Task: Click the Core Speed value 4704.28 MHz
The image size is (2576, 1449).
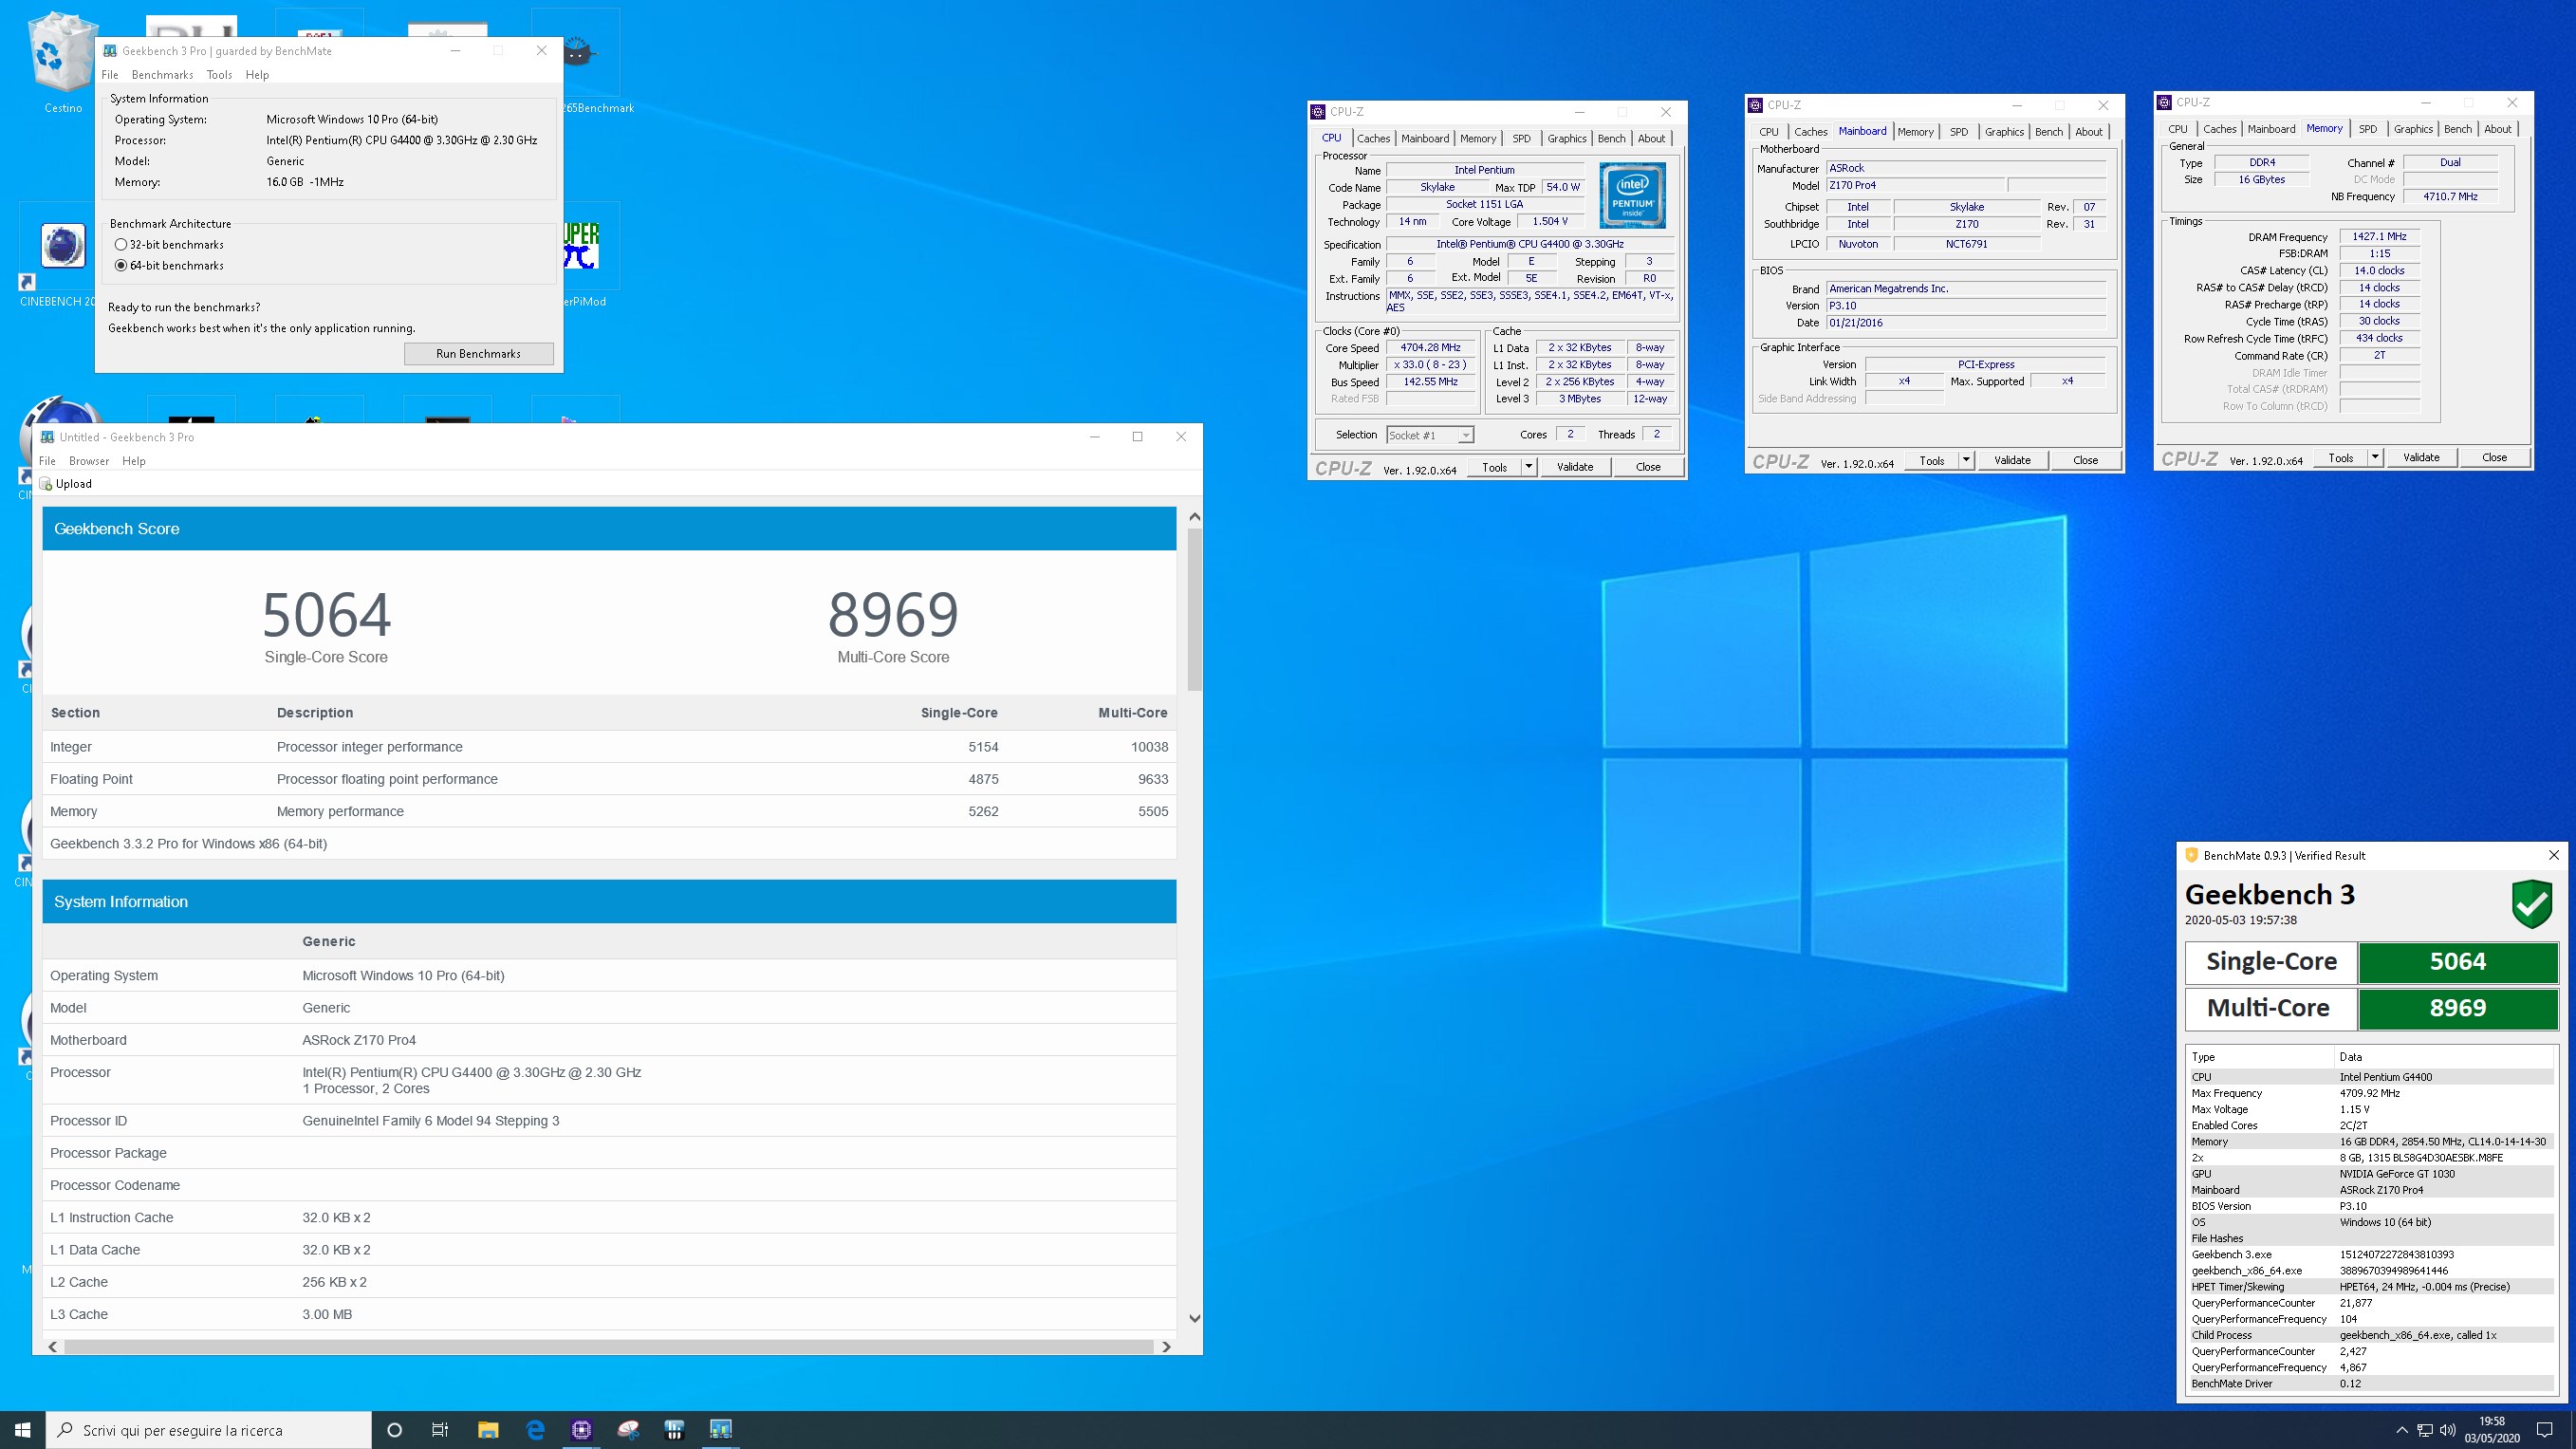Action: coord(1430,348)
